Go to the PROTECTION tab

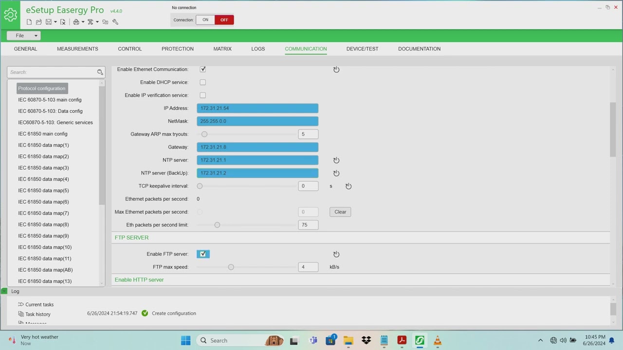[x=178, y=49]
